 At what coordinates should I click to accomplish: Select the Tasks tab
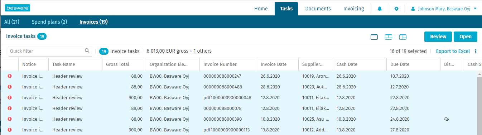pyautogui.click(x=286, y=9)
